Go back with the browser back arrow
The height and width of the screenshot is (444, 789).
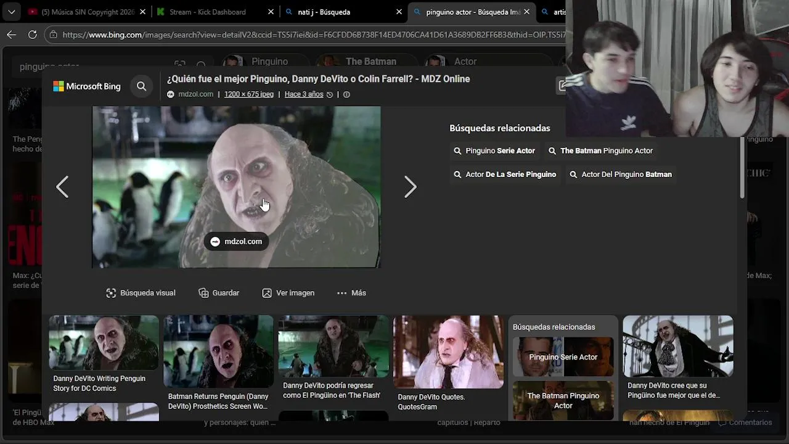click(x=11, y=35)
